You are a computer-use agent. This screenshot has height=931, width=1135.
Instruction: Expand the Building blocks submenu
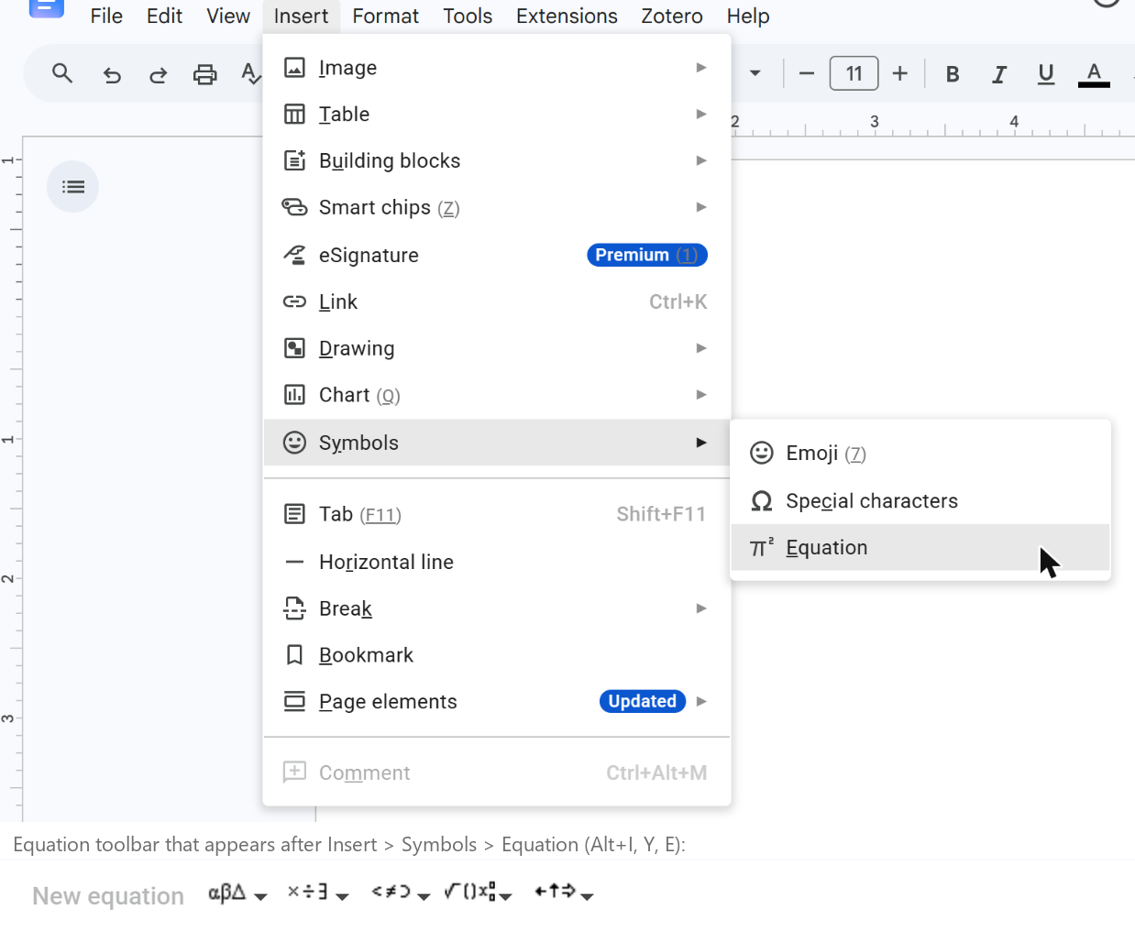click(497, 161)
